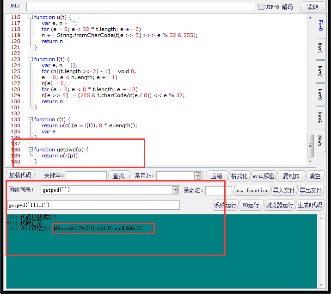
Task: Click the eval解密 button
Action: (263, 176)
